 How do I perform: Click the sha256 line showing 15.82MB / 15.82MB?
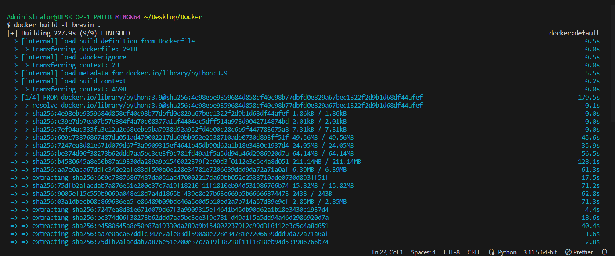click(182, 185)
